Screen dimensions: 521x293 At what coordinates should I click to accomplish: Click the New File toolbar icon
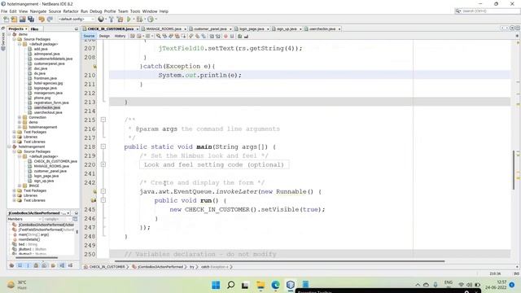[x=6, y=20]
